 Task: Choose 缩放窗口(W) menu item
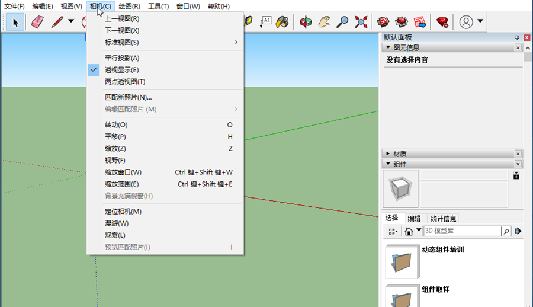[x=165, y=172]
